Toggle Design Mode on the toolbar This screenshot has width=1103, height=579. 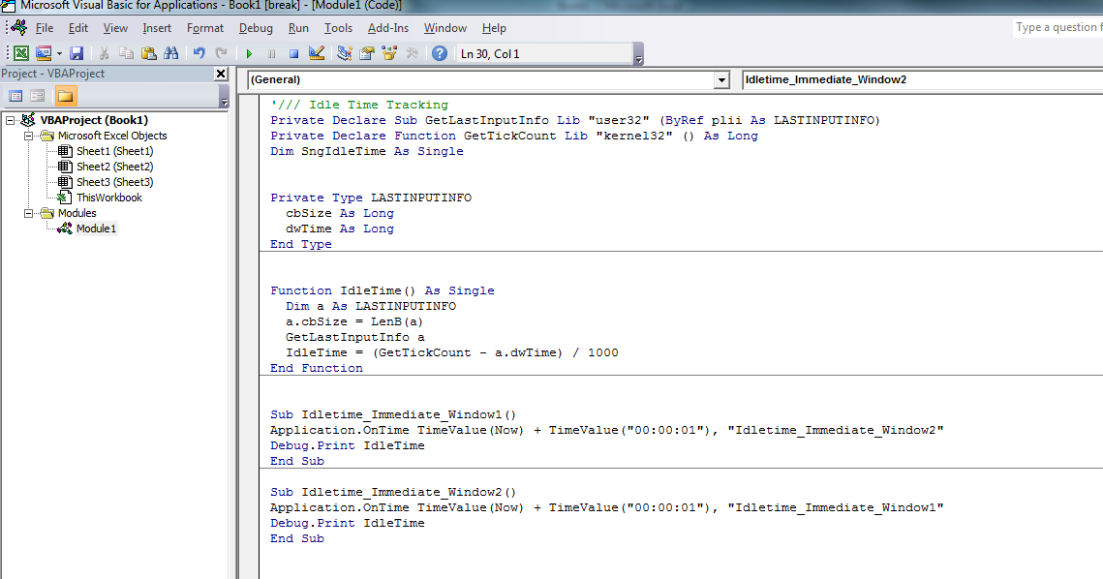click(x=317, y=53)
